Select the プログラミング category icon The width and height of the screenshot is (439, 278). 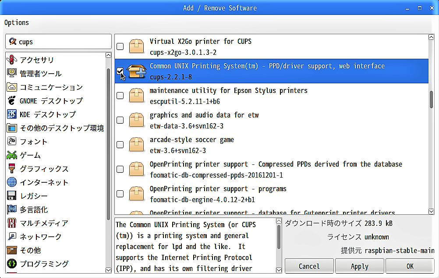pyautogui.click(x=12, y=264)
